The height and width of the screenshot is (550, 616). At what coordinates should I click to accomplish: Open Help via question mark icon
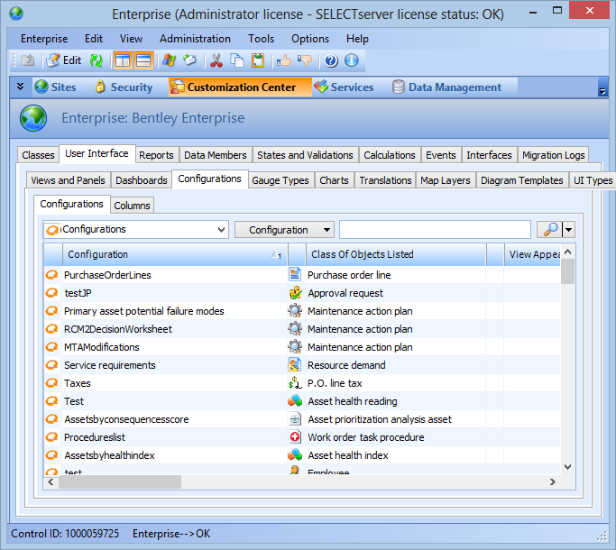(331, 60)
